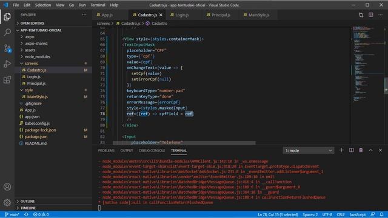The image size is (388, 218).
Task: Open the Run and Debug view
Action: click(7, 64)
